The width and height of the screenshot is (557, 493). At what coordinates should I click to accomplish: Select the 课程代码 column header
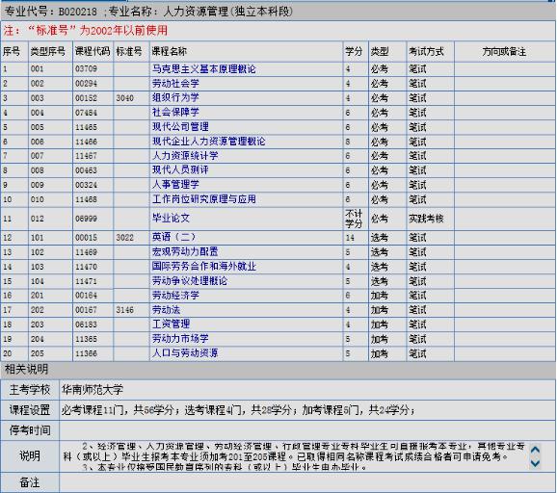pyautogui.click(x=93, y=51)
